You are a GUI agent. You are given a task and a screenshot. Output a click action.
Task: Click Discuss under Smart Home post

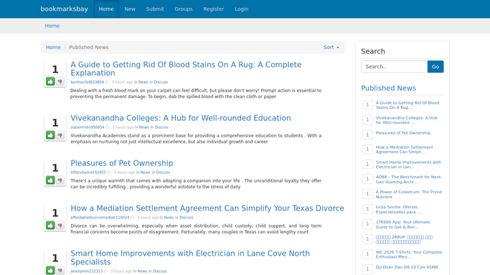click(x=160, y=271)
